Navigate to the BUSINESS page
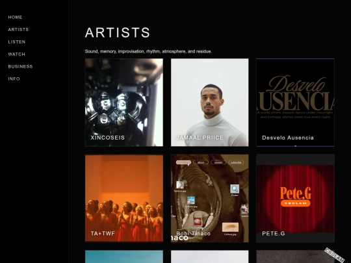 point(20,66)
